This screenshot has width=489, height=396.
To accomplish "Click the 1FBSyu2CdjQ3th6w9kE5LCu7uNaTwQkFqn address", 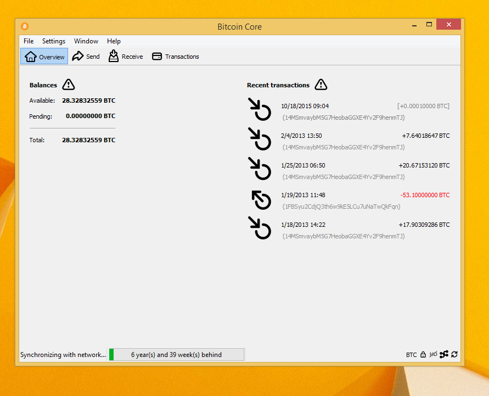I will 341,207.
